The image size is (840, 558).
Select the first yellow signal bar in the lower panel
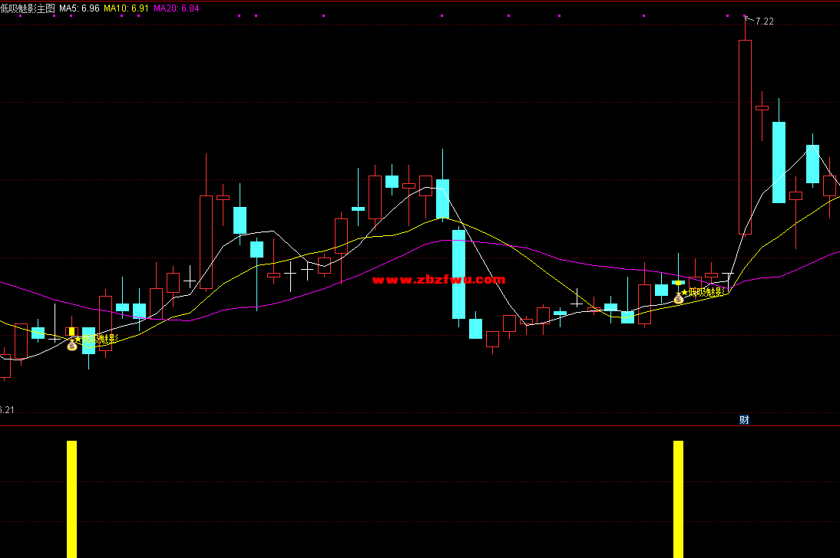click(x=71, y=499)
